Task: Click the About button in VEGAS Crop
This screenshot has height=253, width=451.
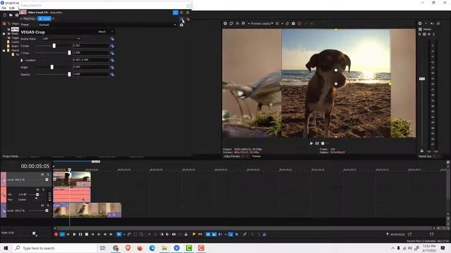Action: pos(101,32)
